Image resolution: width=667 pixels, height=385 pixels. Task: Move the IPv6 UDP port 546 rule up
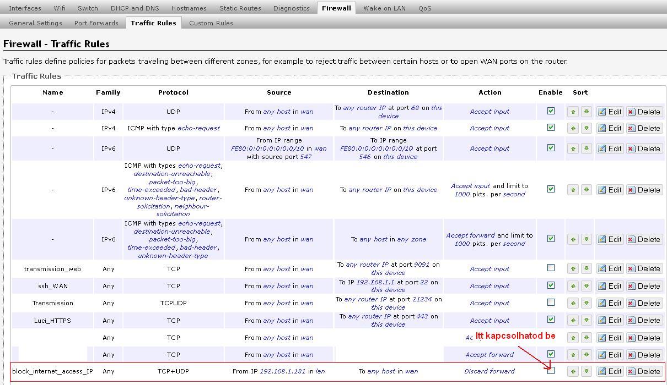(x=573, y=148)
